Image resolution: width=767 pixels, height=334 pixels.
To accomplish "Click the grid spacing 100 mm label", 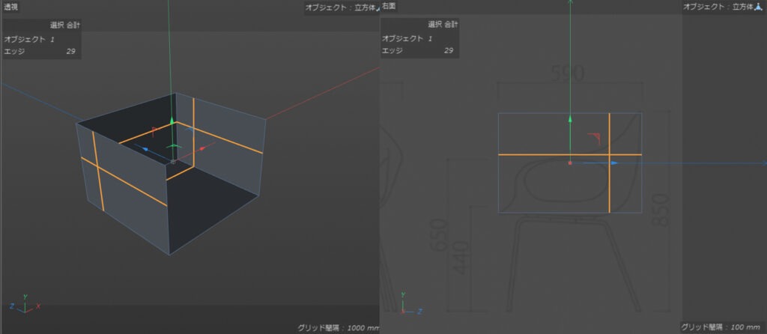I will pos(721,327).
